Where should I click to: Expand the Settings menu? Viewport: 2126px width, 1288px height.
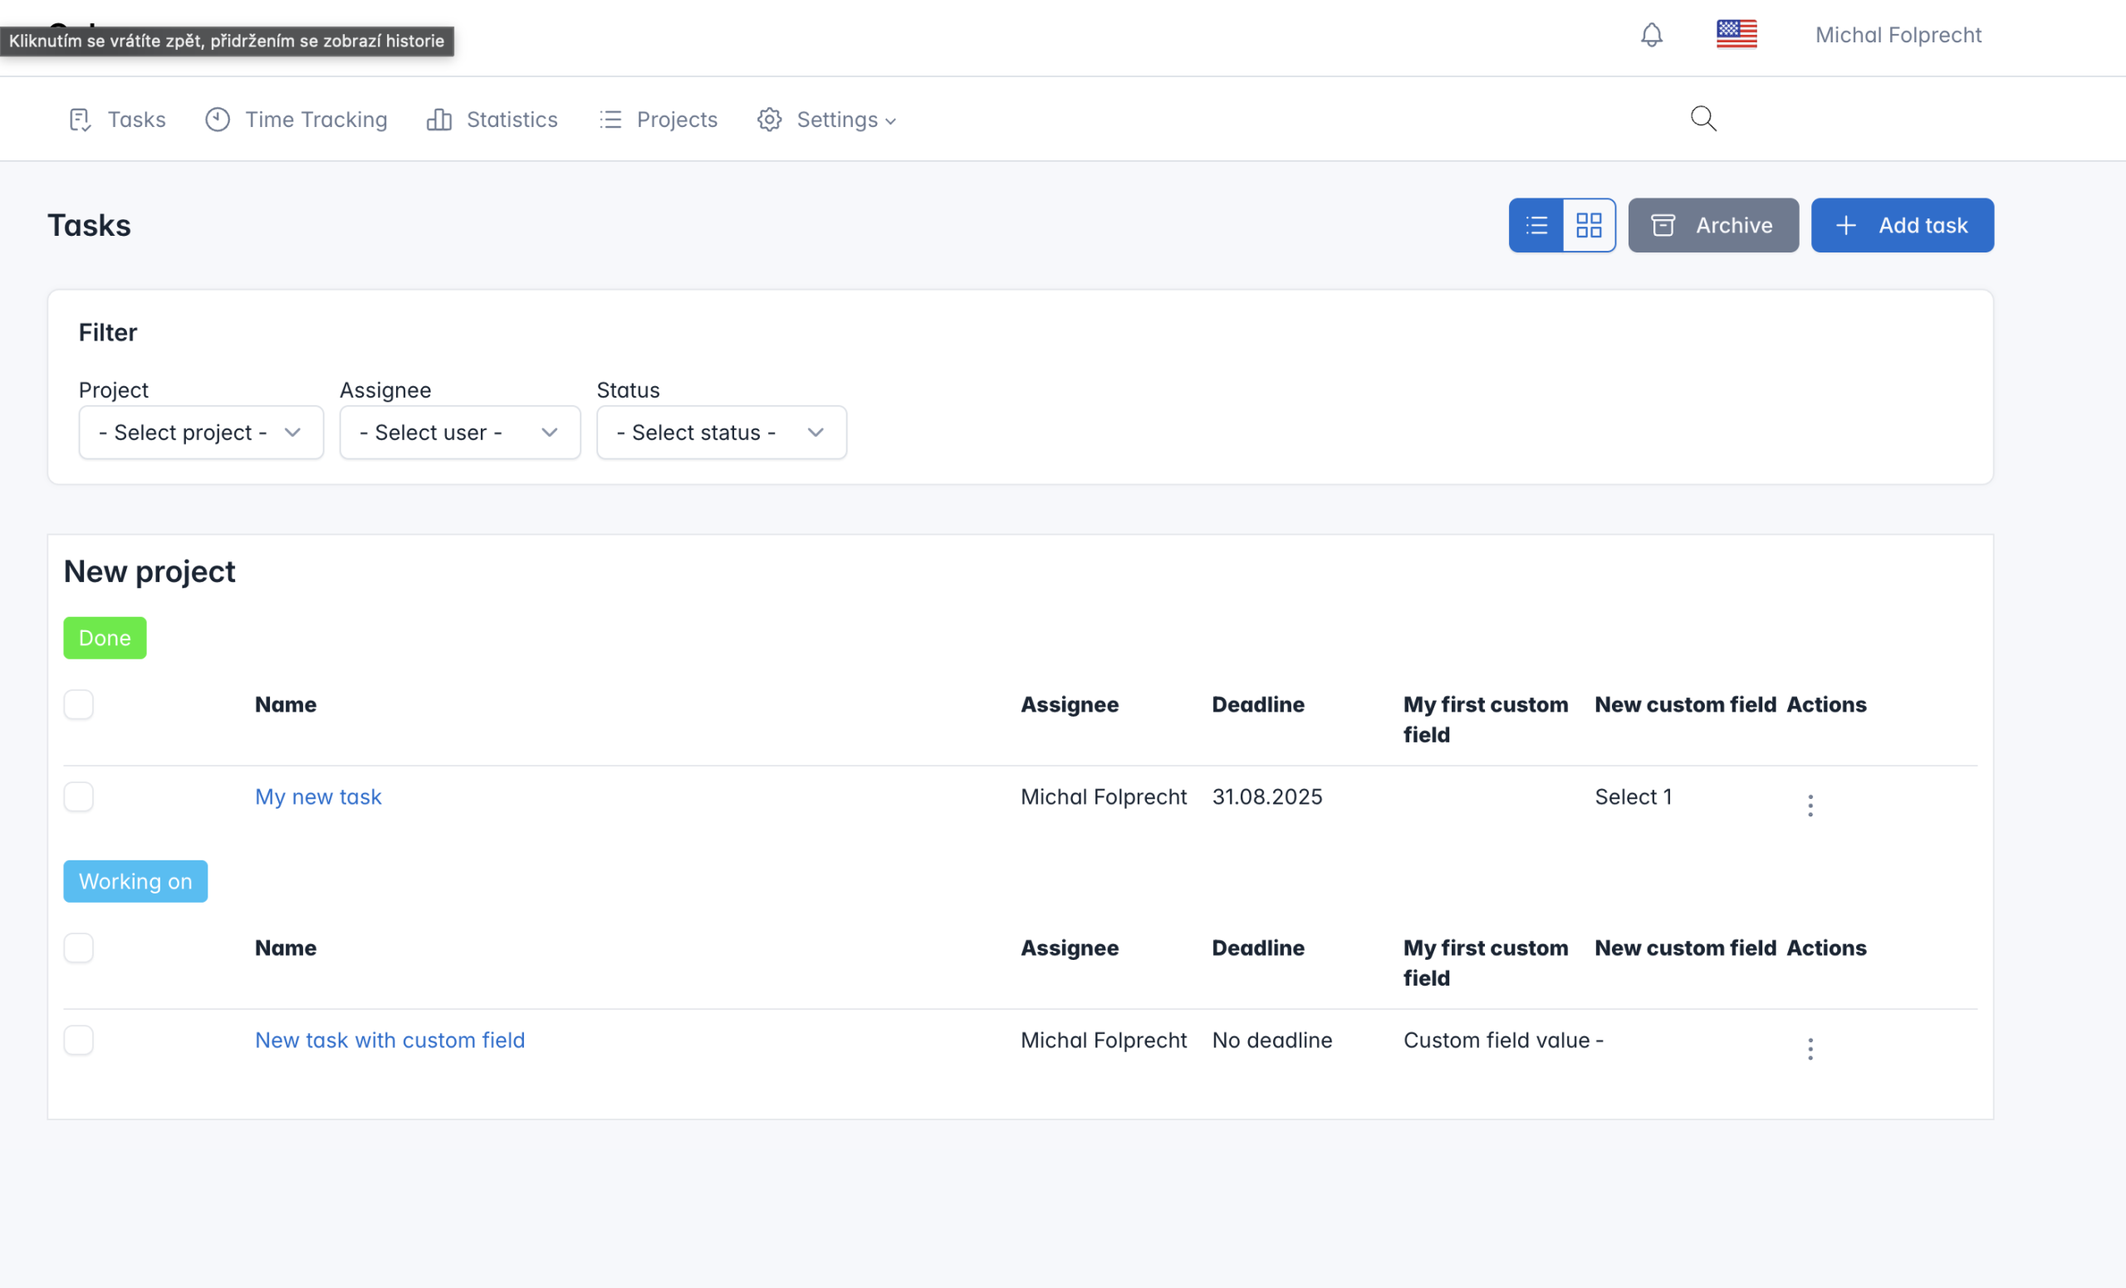(x=826, y=119)
